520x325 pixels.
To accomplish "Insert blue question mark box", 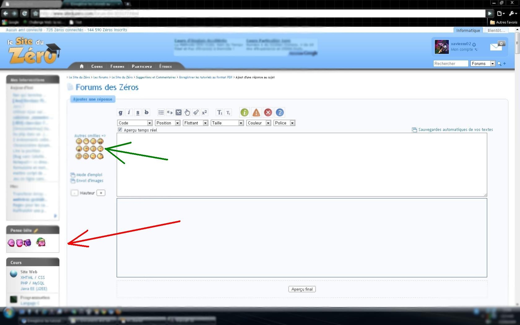I will 280,112.
